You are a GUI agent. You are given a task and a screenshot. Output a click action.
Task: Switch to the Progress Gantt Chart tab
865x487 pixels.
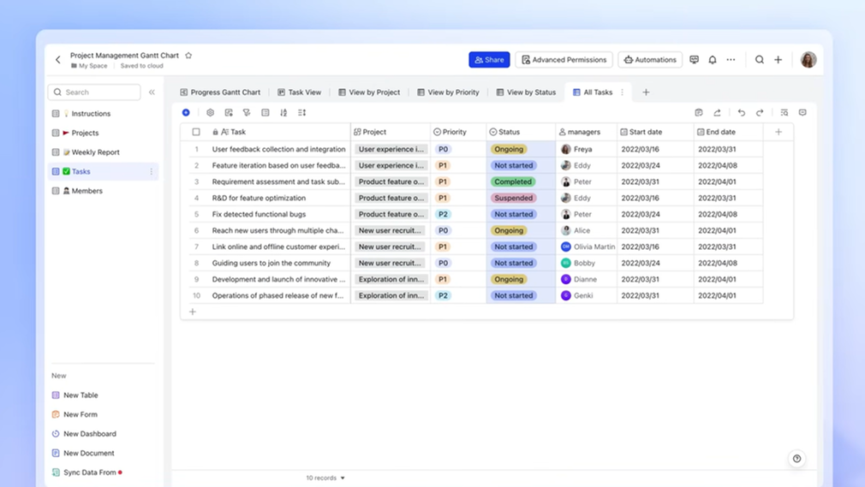pyautogui.click(x=220, y=92)
